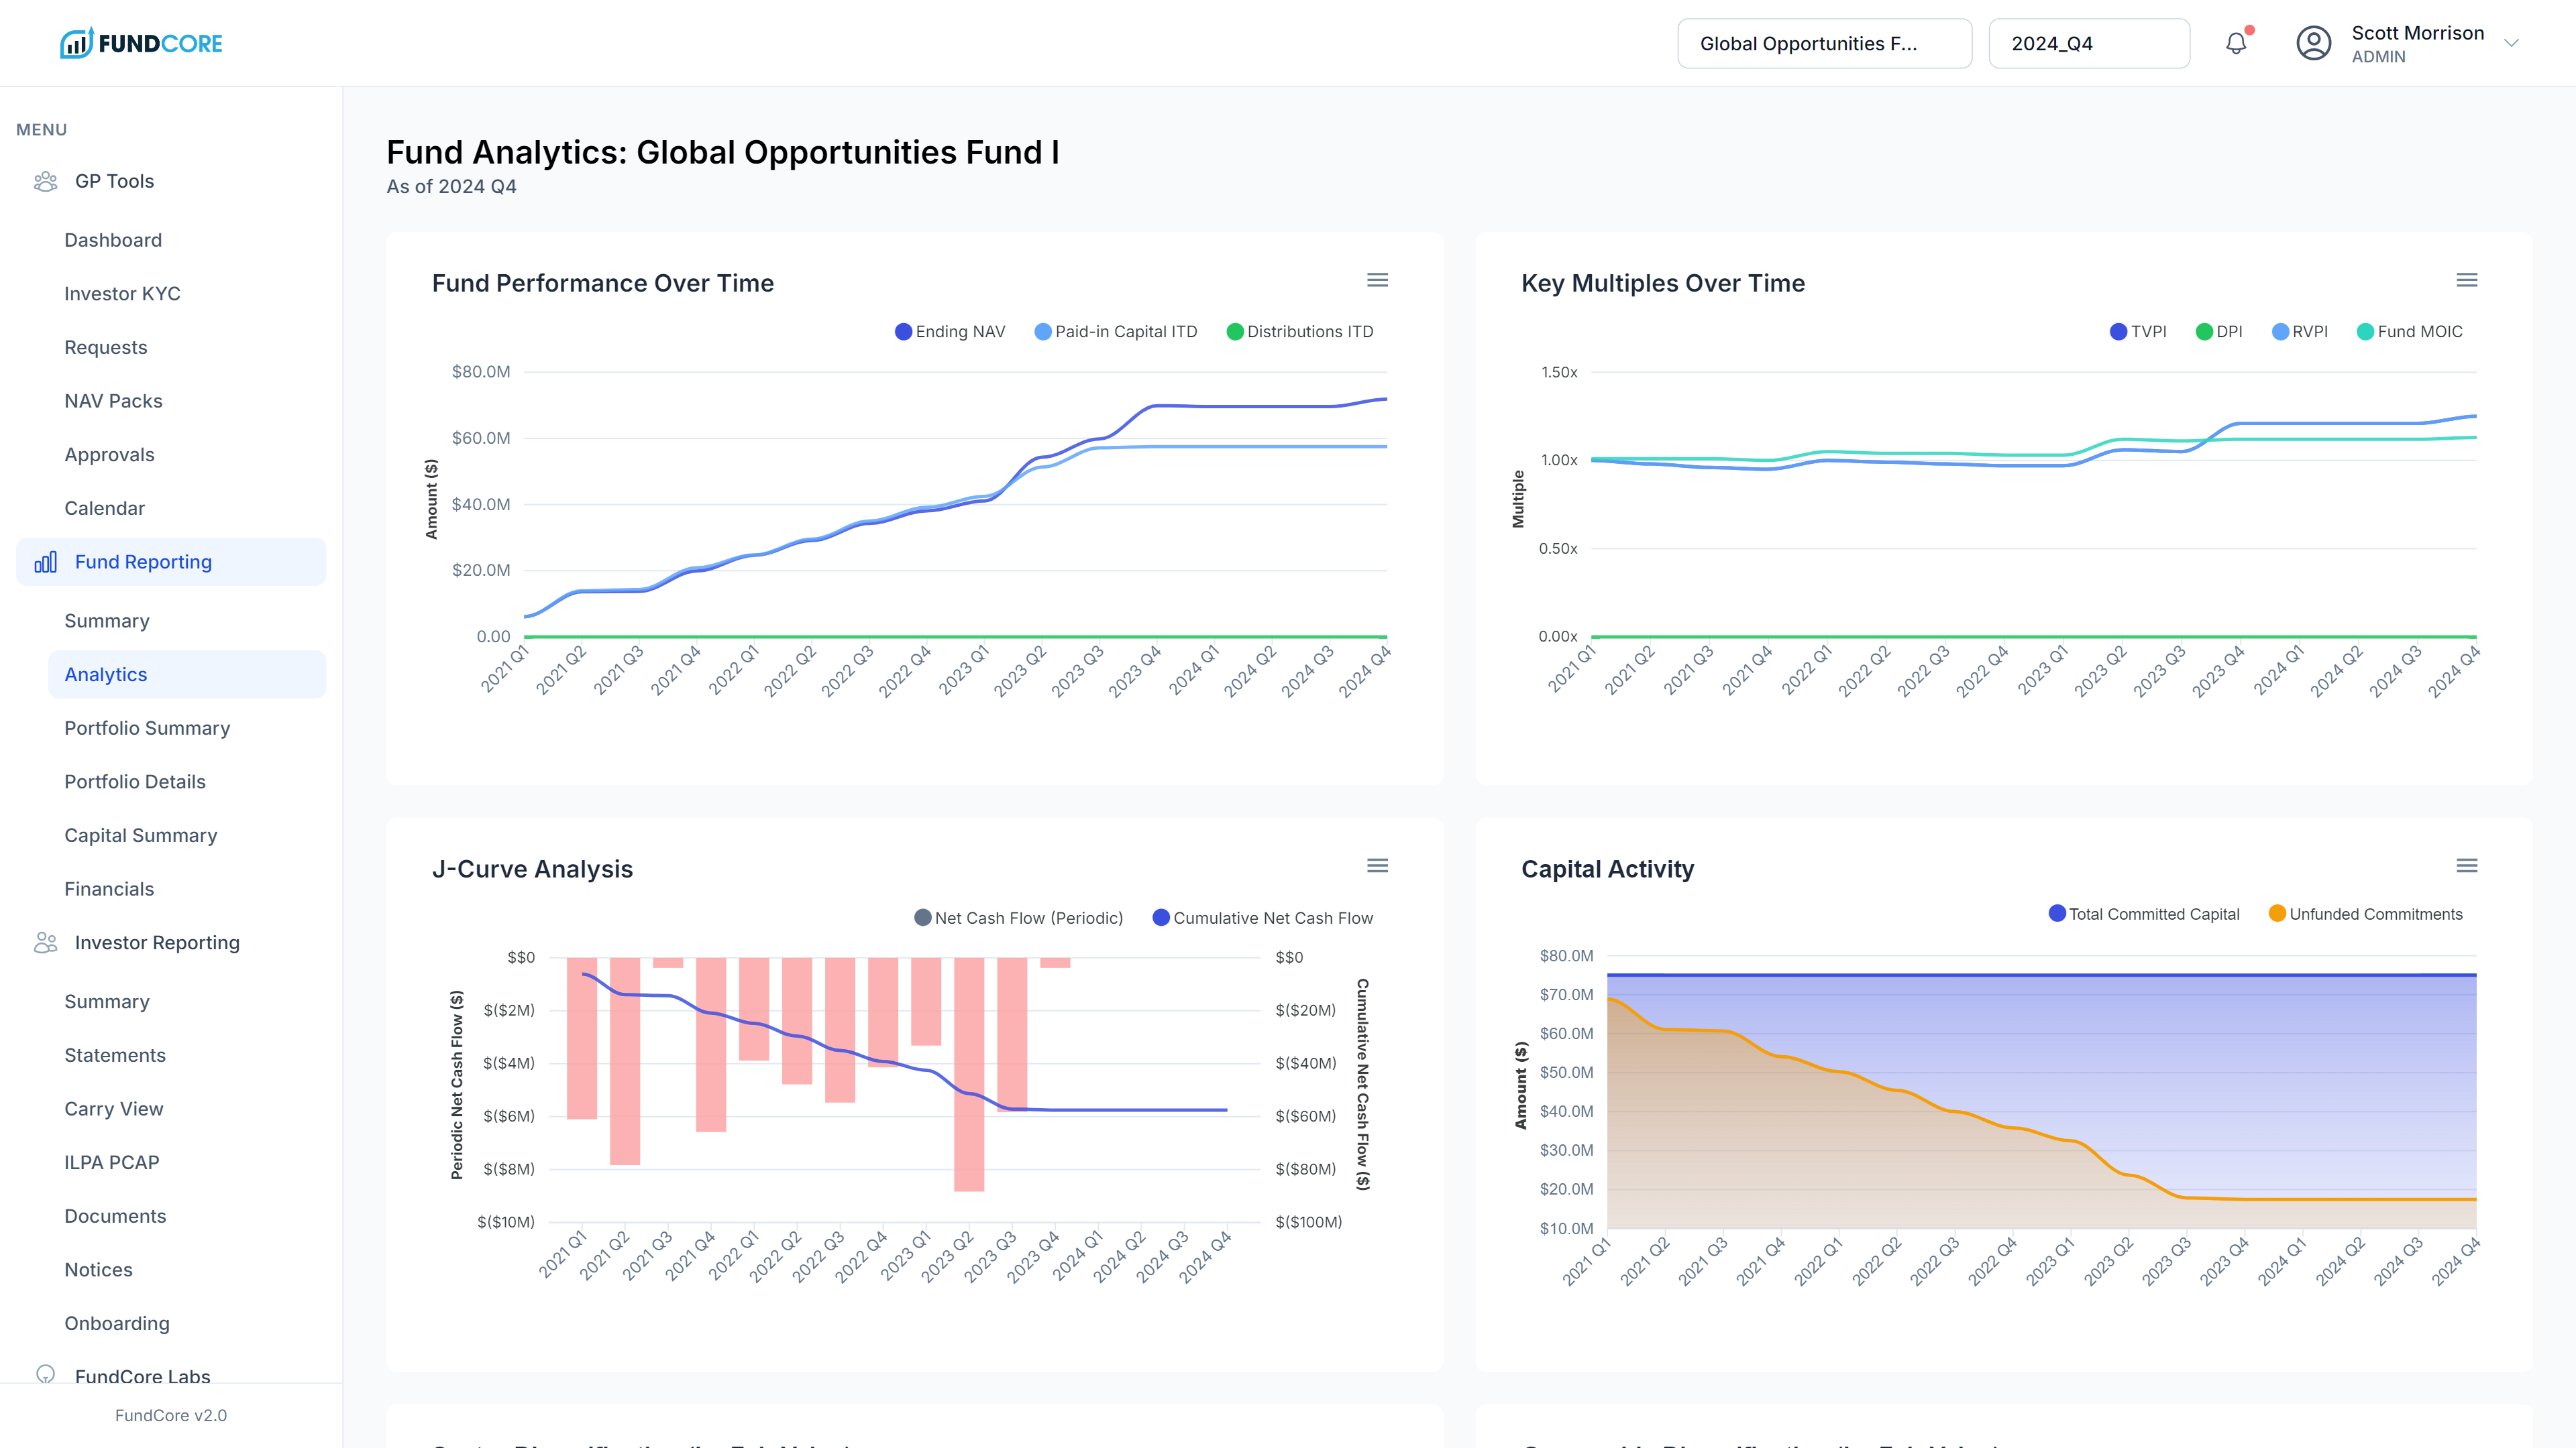The height and width of the screenshot is (1448, 2576).
Task: Toggle Ending NAV series in legend
Action: pos(949,332)
